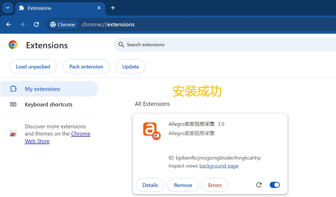This screenshot has height=197, width=336.
Task: Toggle the Allegro extension off
Action: (x=275, y=185)
